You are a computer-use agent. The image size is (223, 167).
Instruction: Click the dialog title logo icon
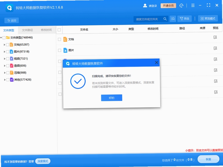click(x=68, y=63)
